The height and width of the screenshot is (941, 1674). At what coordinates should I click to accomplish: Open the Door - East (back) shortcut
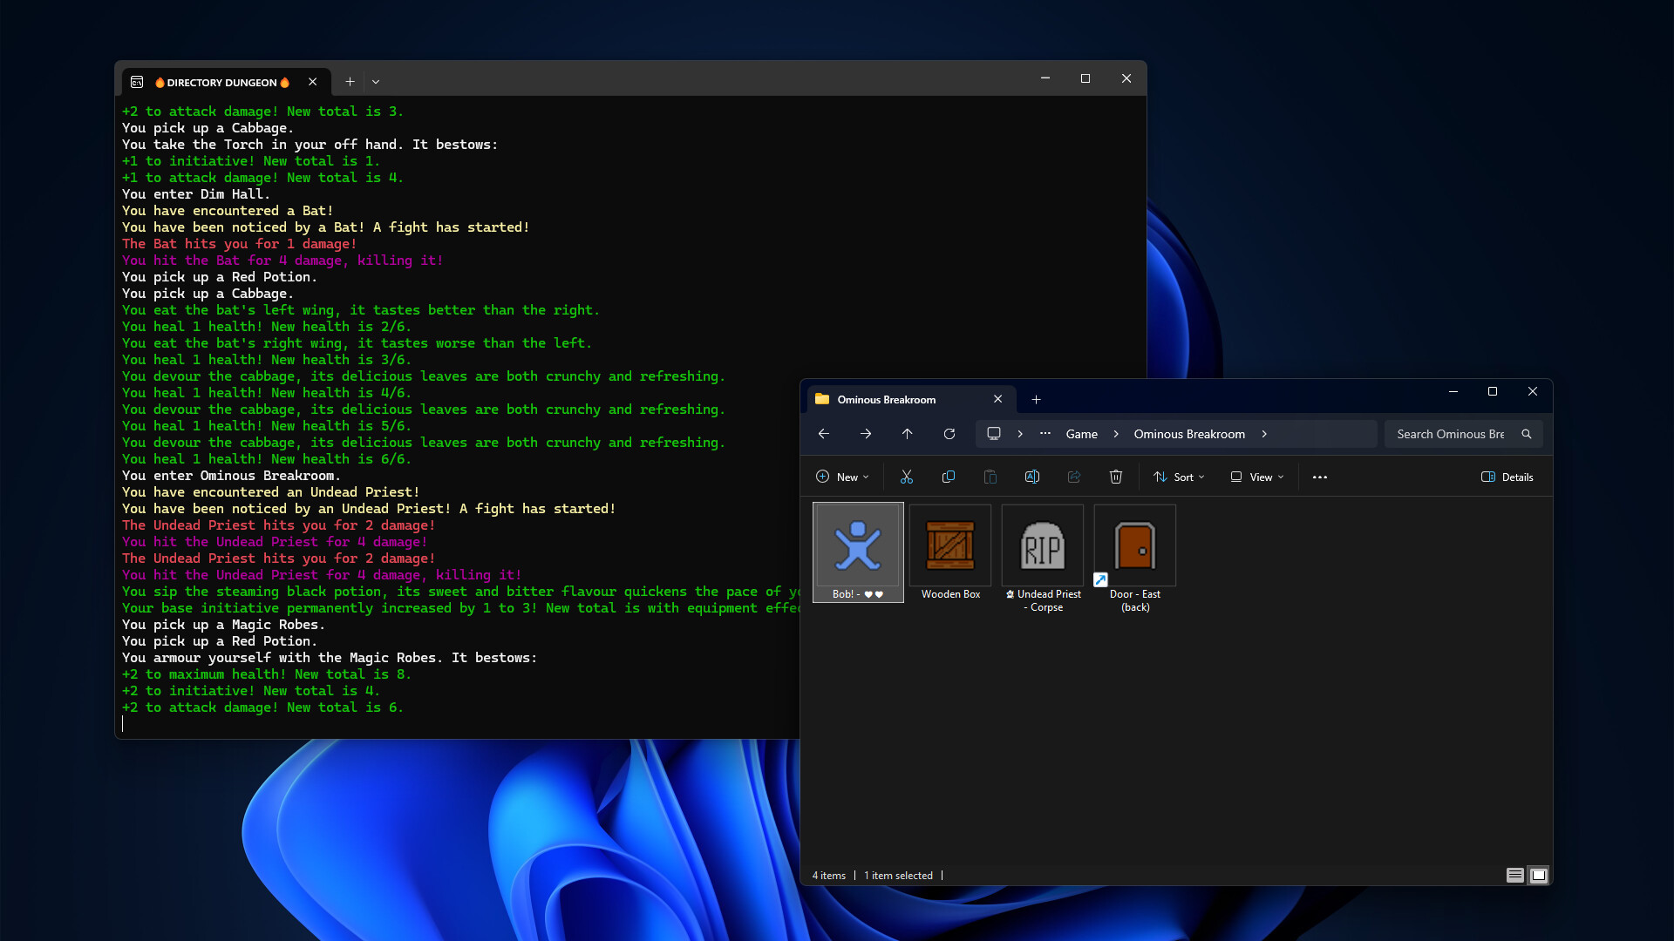pyautogui.click(x=1134, y=545)
